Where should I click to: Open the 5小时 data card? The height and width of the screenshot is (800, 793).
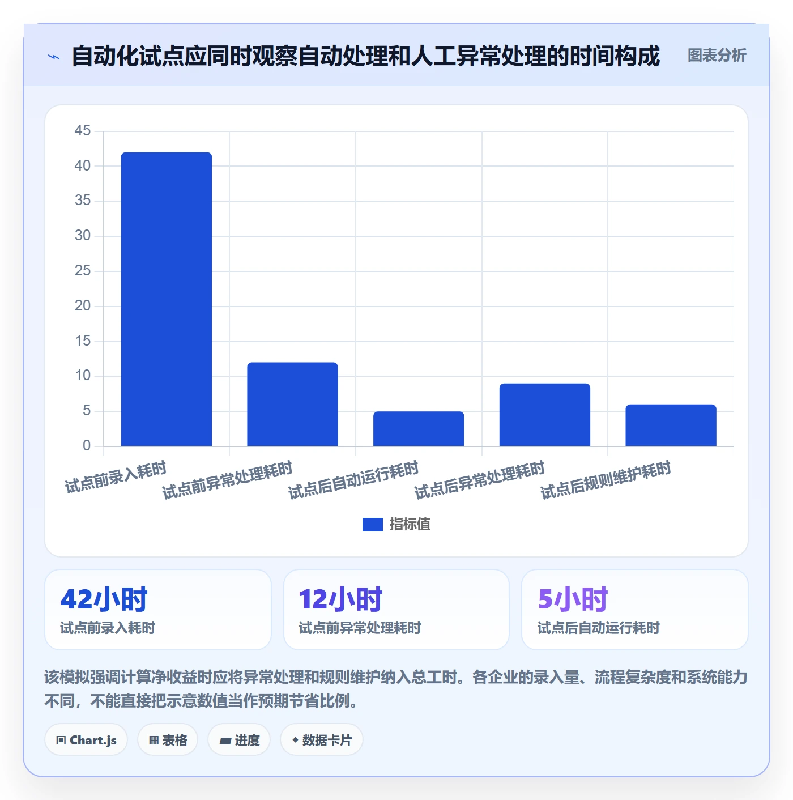coord(635,610)
